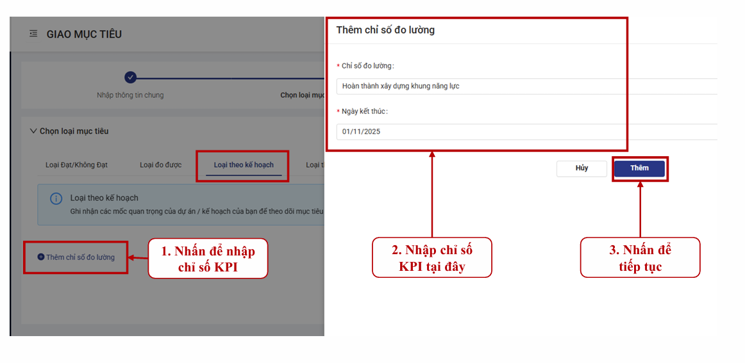Go to the Nhập thông tin chung step
745x363 pixels.
[x=130, y=95]
